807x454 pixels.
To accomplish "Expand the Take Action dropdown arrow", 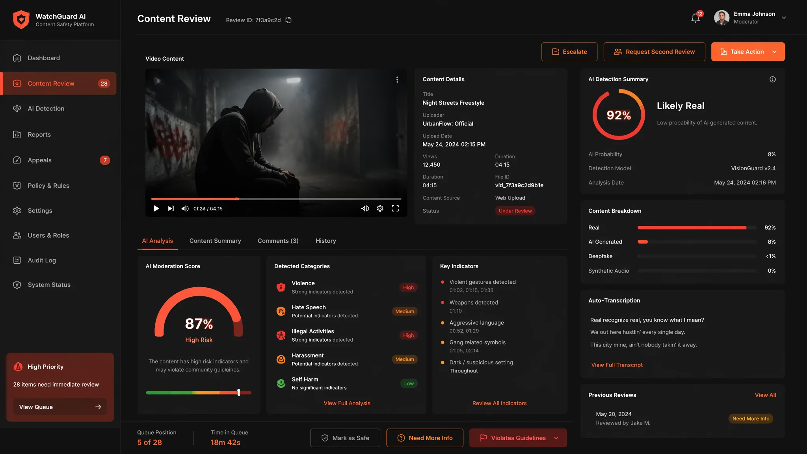I will [775, 52].
